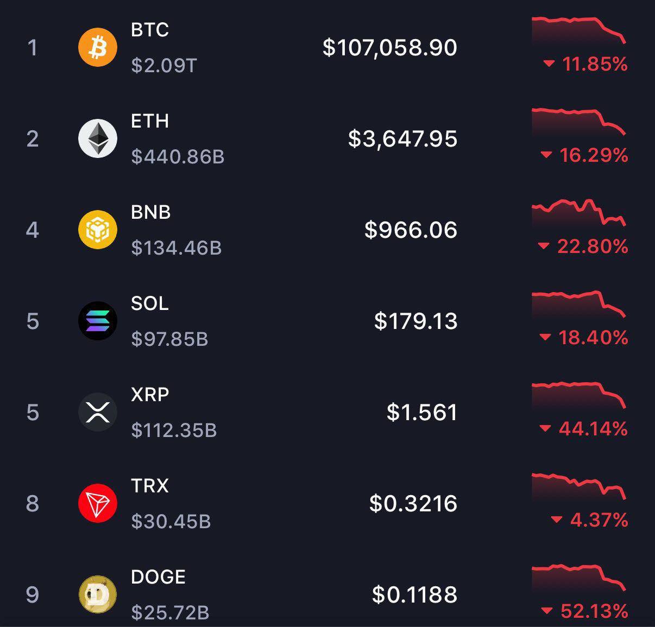Screen dimensions: 655x627
Task: Select the TRX red Tron icon
Action: (98, 503)
